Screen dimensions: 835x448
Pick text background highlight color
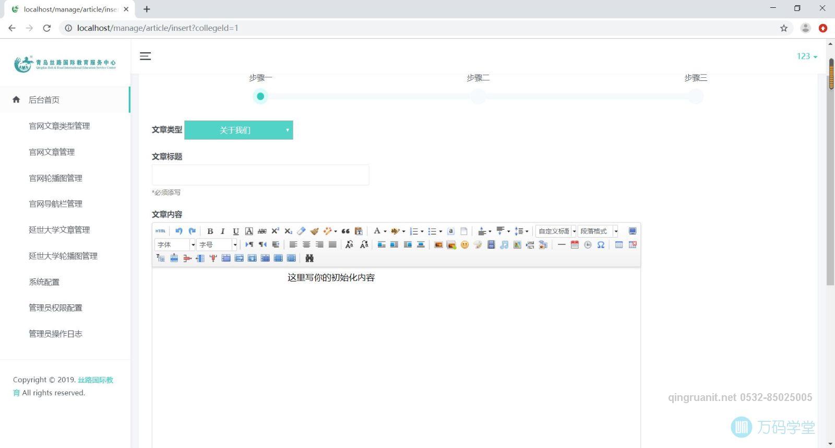click(395, 231)
